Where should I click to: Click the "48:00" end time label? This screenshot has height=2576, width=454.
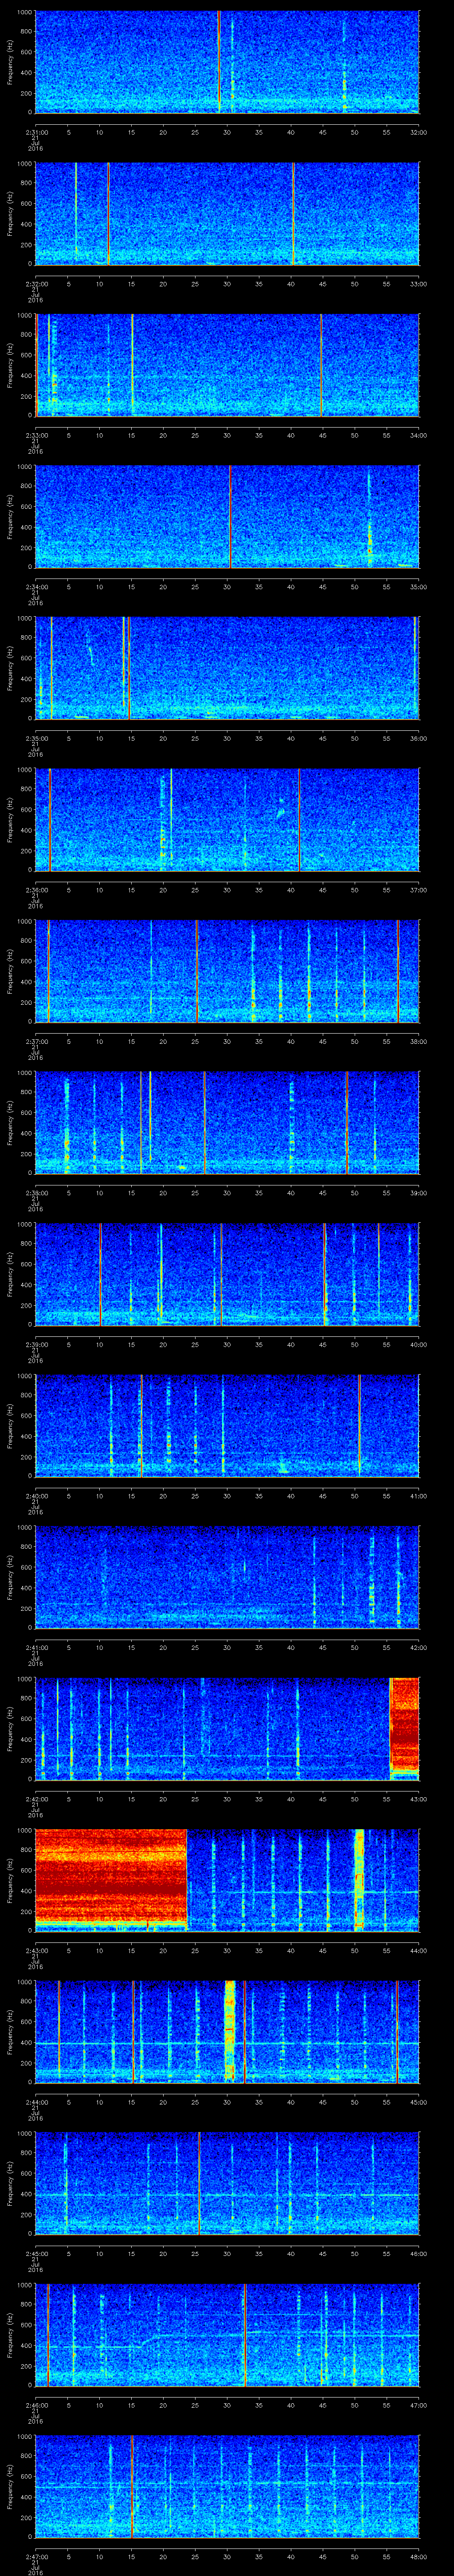(x=418, y=2557)
